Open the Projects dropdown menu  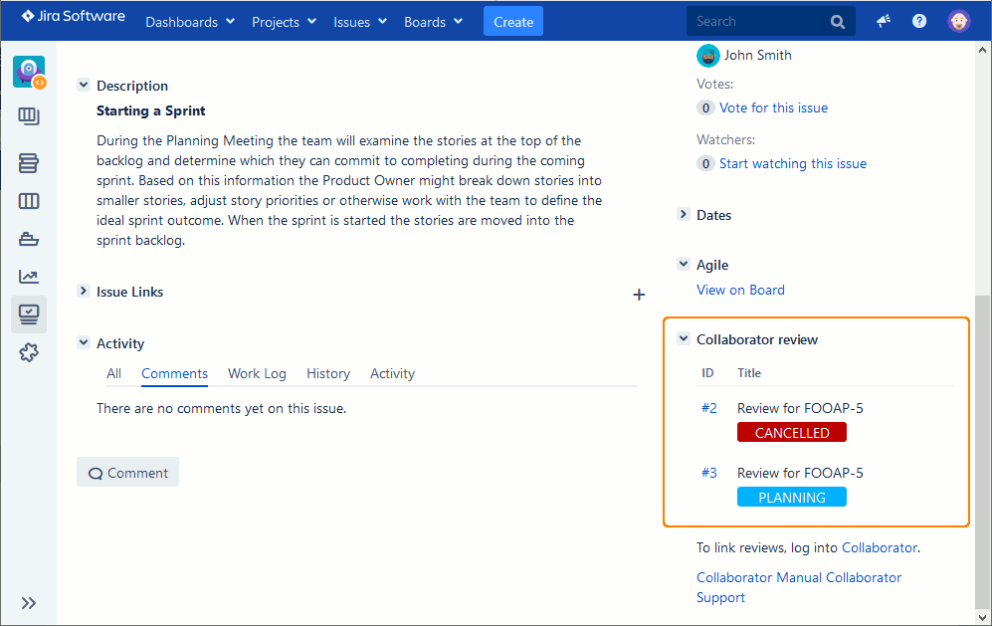(284, 22)
